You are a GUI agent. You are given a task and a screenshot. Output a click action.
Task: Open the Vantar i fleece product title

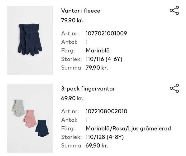pos(81,11)
